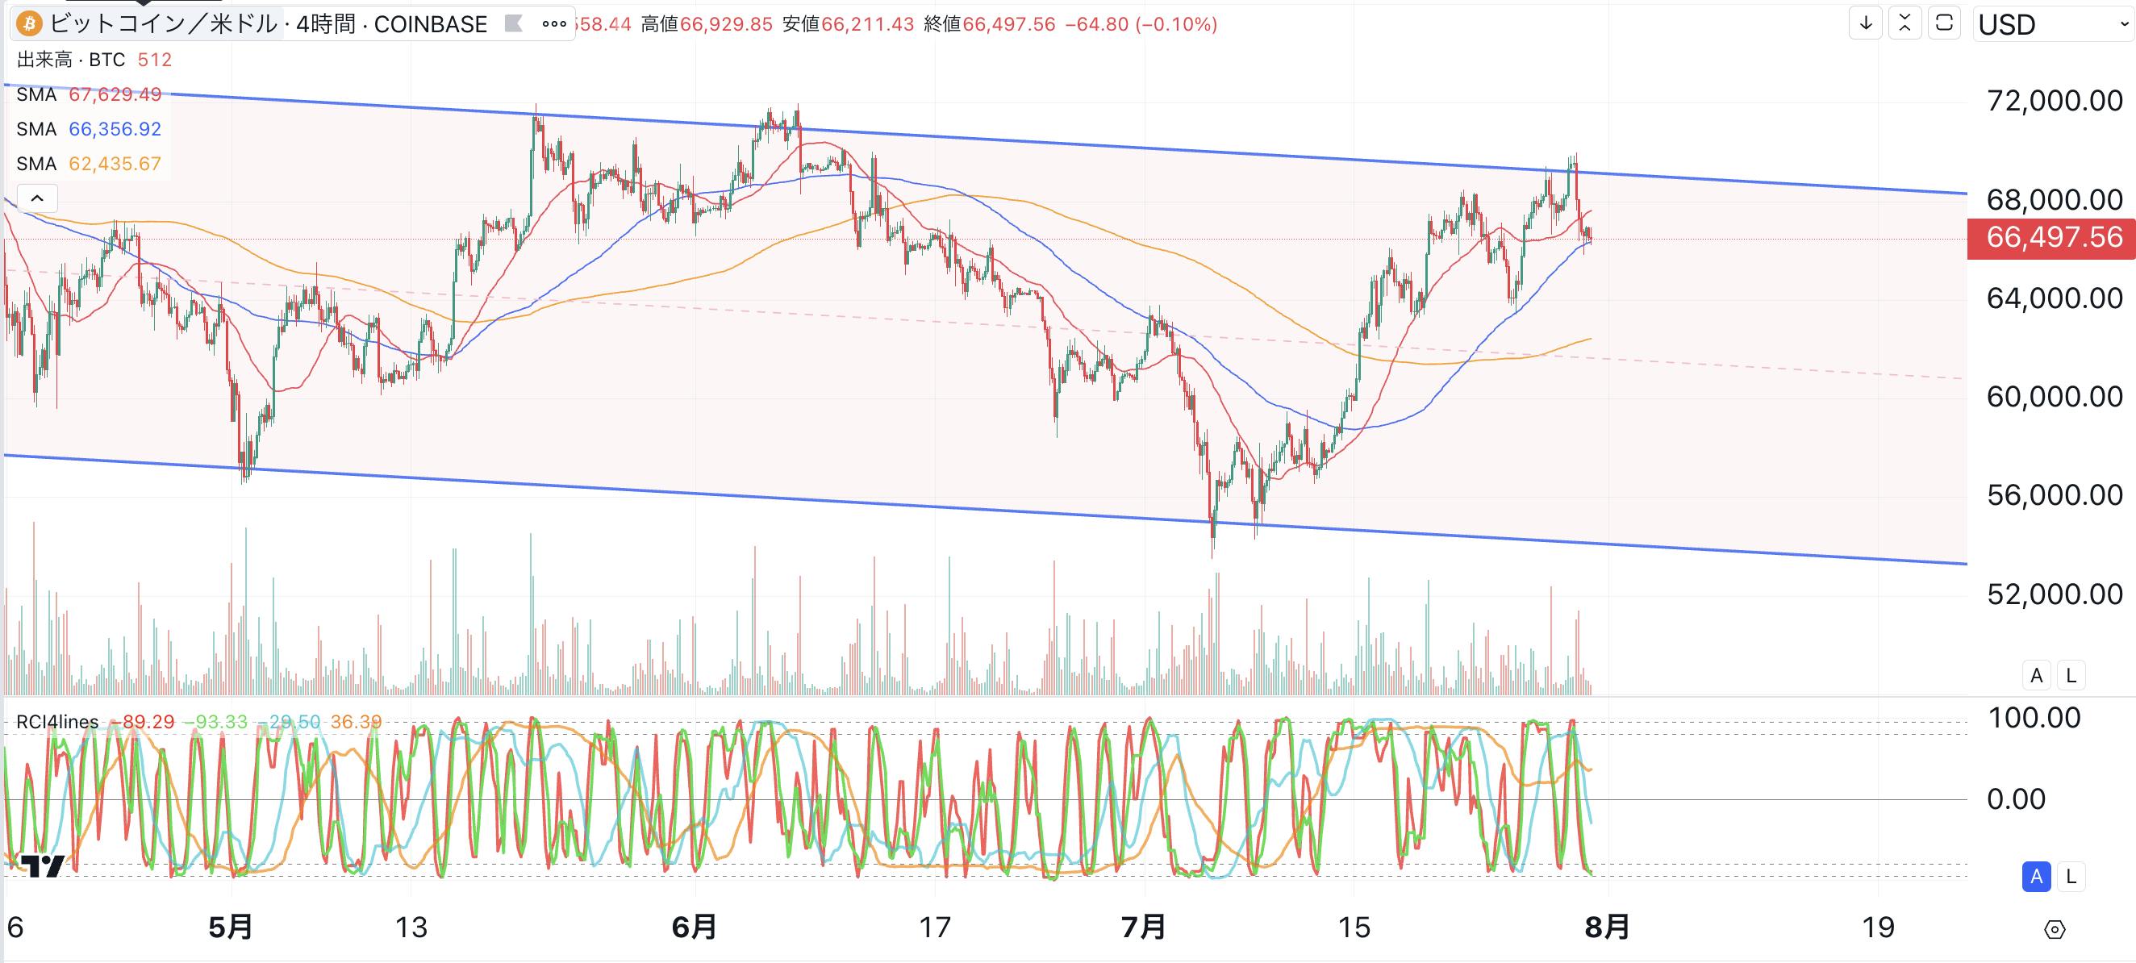Collapse the indicator legend with chevron

37,198
